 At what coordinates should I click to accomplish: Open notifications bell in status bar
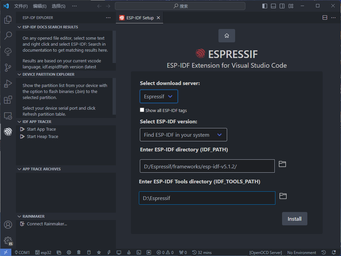[334, 252]
